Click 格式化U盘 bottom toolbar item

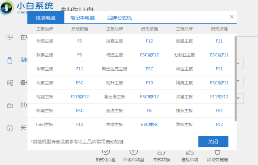tap(106, 155)
